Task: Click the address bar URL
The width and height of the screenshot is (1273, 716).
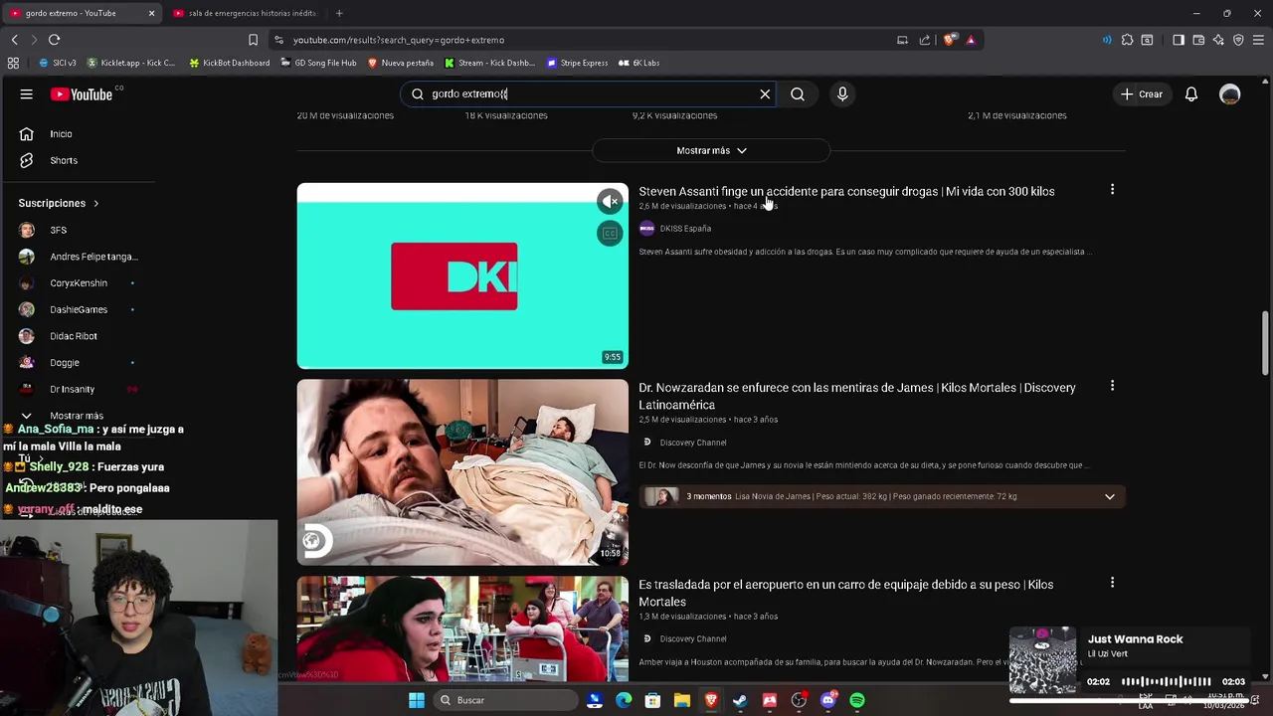Action: [399, 40]
